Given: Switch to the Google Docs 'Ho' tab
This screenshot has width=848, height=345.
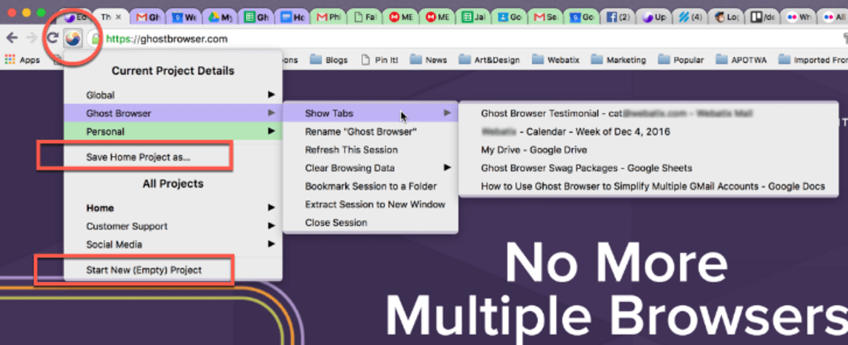Looking at the screenshot, I should click(x=293, y=17).
